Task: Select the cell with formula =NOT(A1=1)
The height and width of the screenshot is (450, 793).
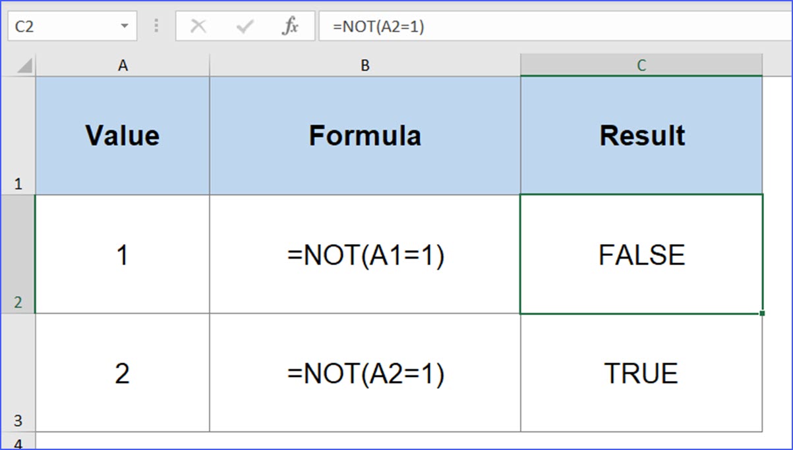Action: coord(365,255)
